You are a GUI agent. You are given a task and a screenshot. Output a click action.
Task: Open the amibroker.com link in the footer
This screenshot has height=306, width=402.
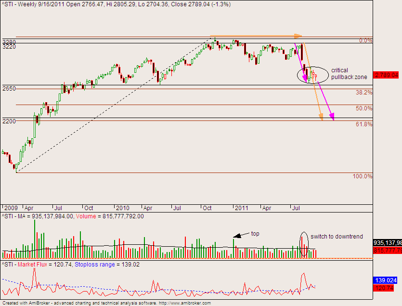[x=185, y=303]
